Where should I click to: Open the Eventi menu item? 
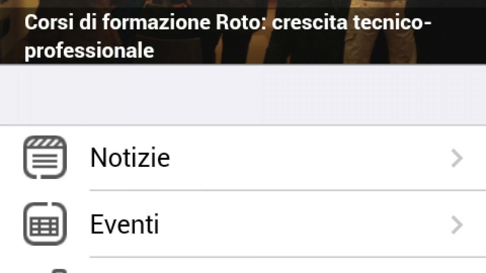[243, 224]
